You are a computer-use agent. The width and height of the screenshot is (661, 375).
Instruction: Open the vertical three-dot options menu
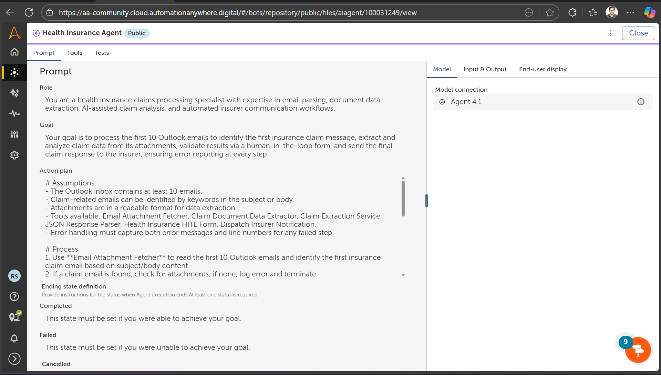tap(611, 33)
